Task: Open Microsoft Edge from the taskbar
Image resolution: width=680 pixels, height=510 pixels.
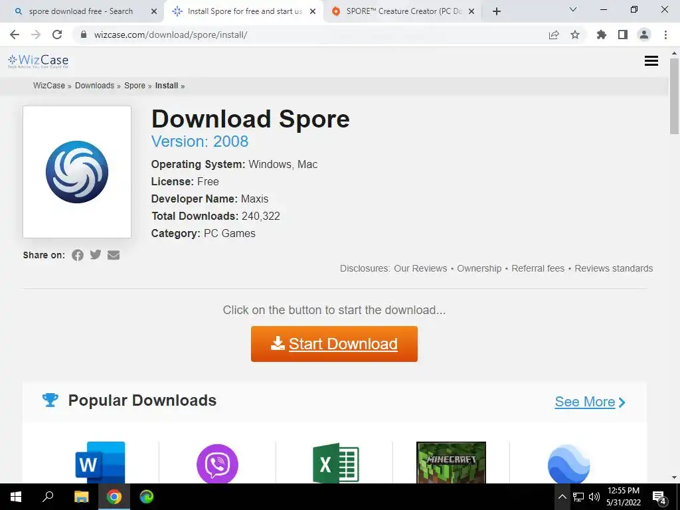Action: pos(147,497)
